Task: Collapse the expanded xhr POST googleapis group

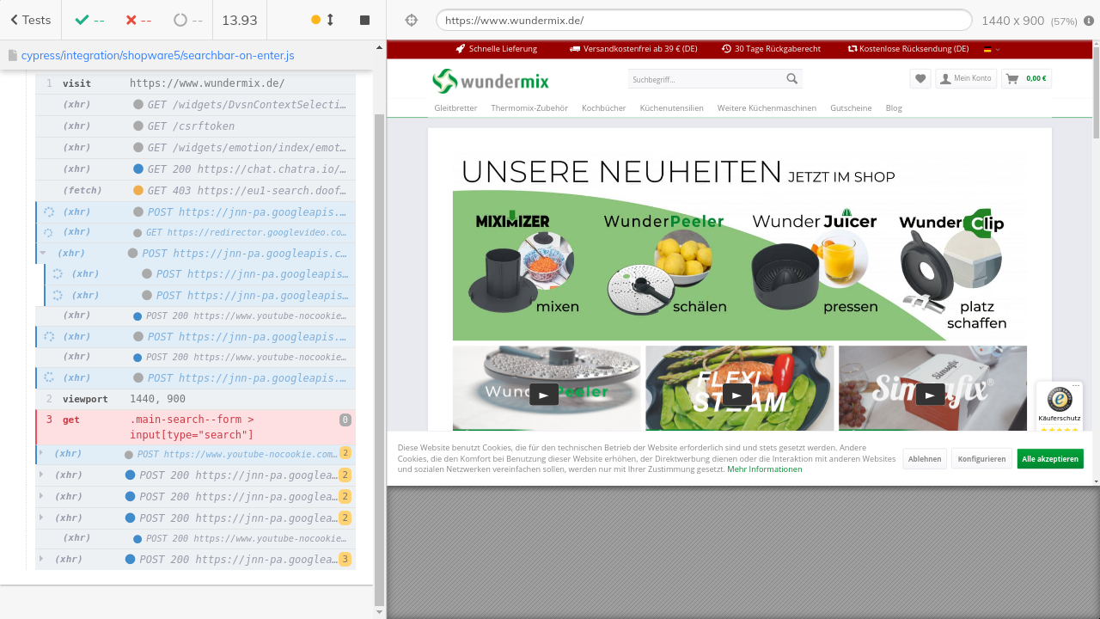Action: (43, 253)
